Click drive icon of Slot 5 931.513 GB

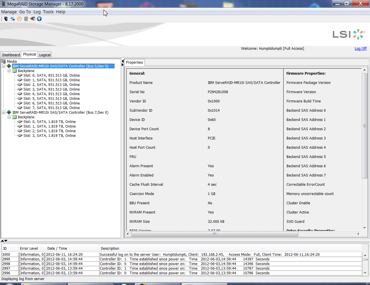point(20,98)
